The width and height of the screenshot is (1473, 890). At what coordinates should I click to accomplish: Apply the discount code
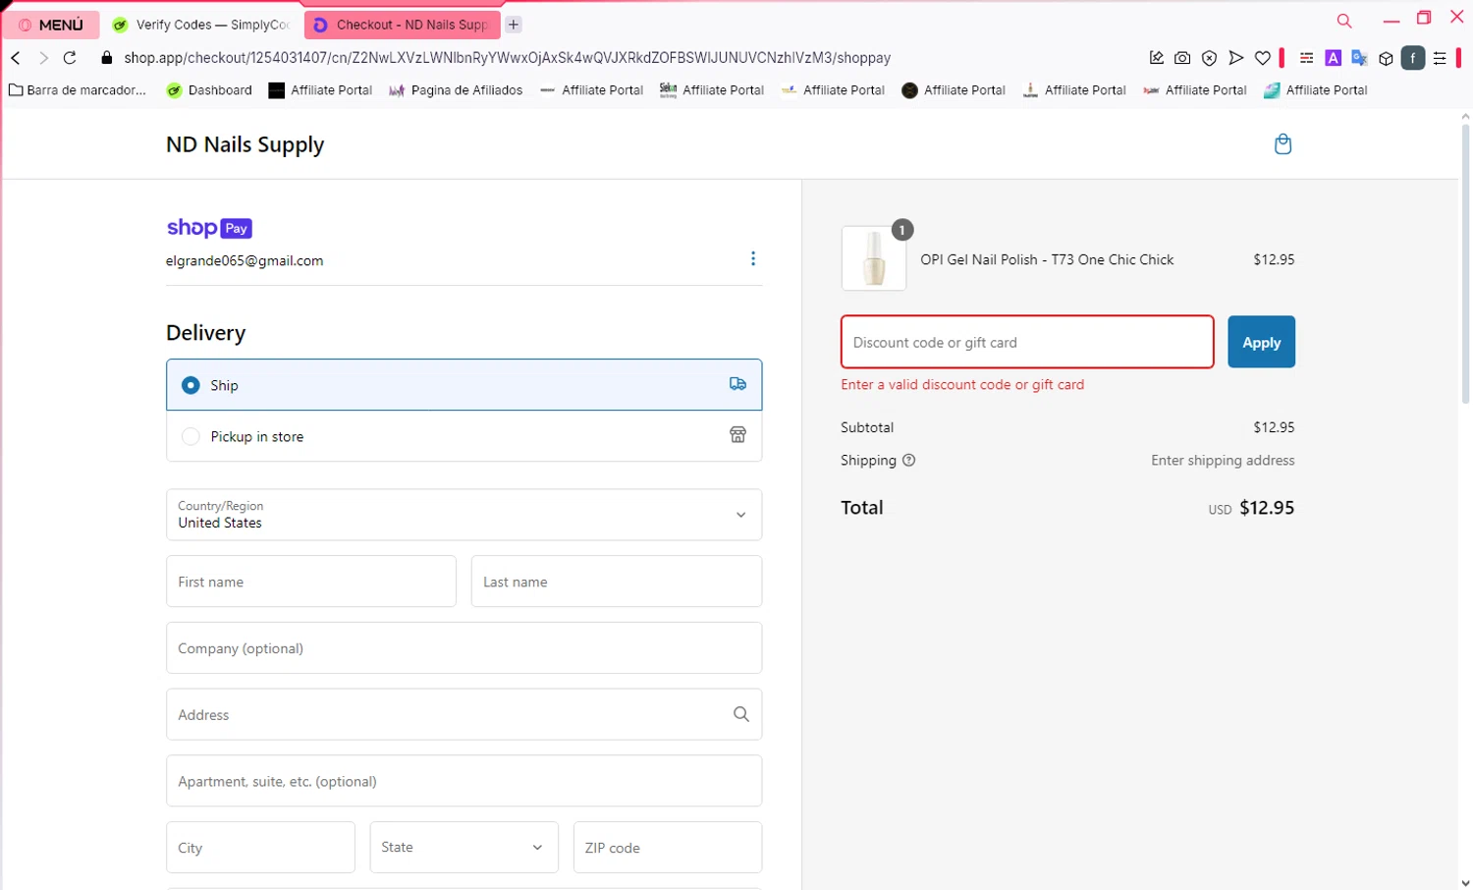1262,342
